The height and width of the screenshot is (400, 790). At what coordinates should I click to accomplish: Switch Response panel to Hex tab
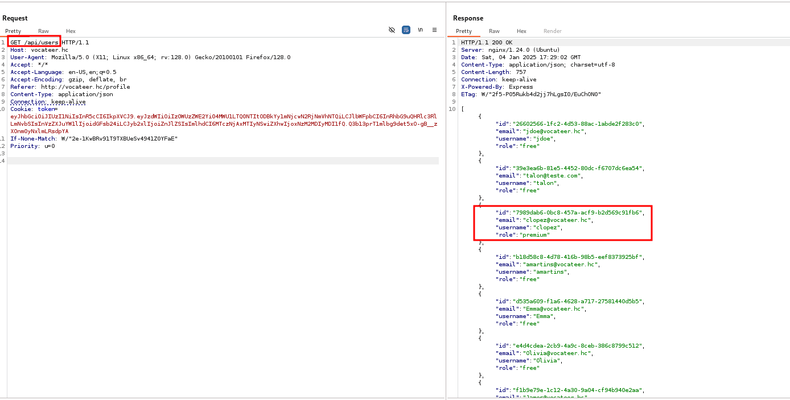click(521, 31)
